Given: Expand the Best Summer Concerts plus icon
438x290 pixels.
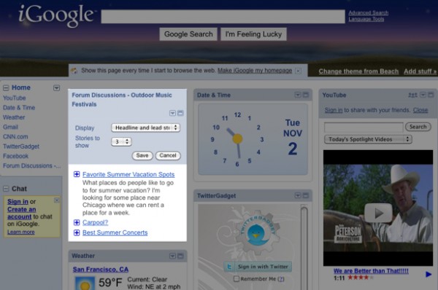Looking at the screenshot, I should (x=77, y=232).
